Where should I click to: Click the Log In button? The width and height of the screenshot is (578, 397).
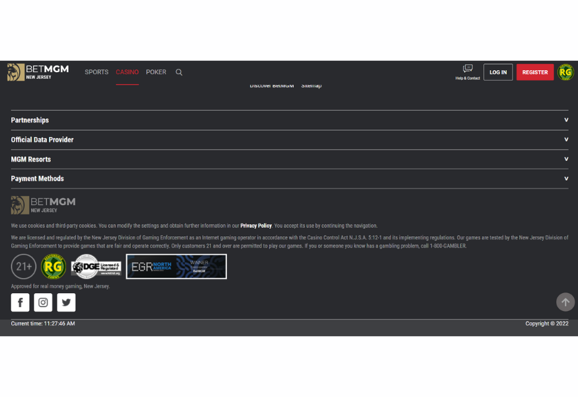coord(498,72)
